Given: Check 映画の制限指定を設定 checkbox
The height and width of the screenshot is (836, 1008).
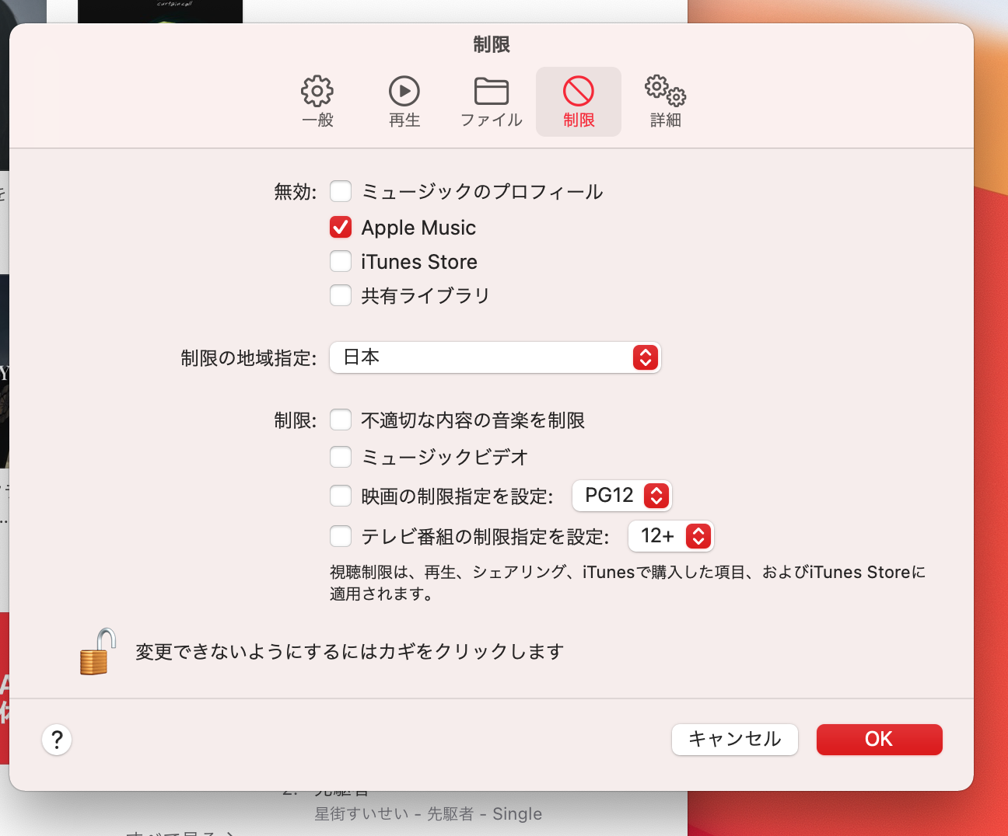Looking at the screenshot, I should pos(341,496).
